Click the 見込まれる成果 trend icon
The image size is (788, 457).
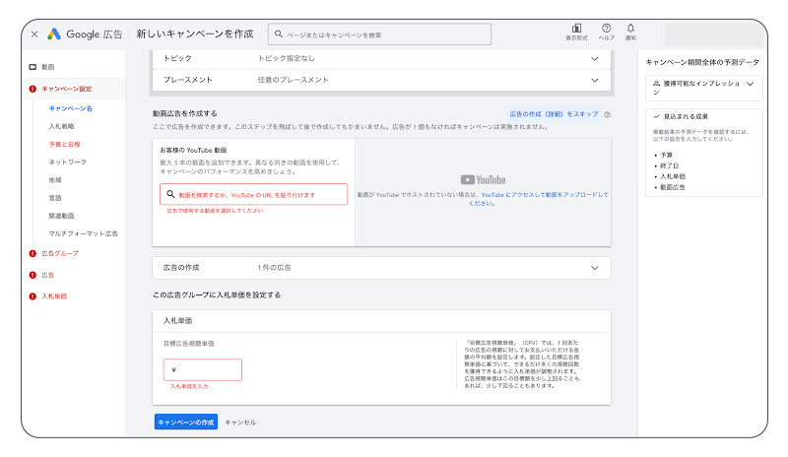tap(656, 116)
